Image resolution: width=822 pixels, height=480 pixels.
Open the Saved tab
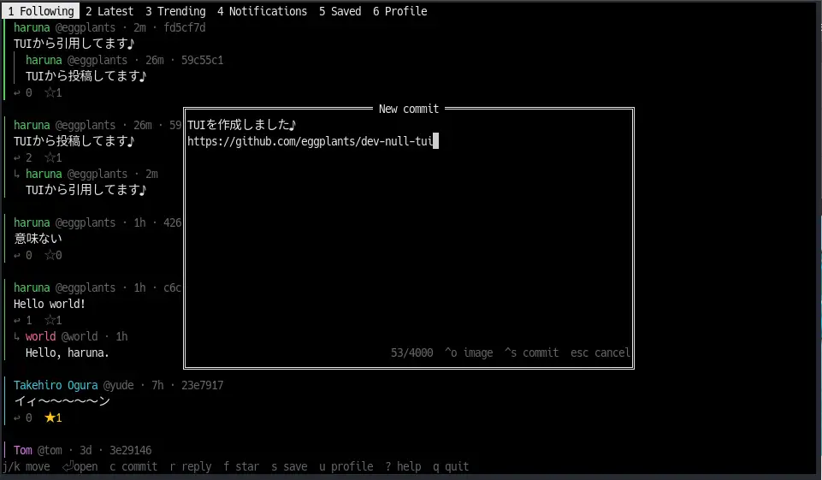(x=340, y=11)
